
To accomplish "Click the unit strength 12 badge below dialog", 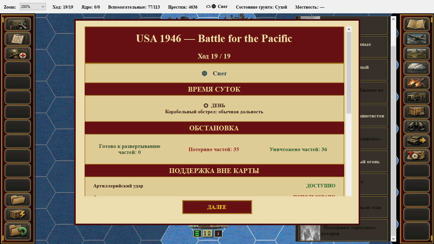I will [x=208, y=233].
